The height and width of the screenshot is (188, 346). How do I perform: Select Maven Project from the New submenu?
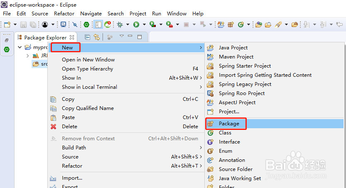pyautogui.click(x=275, y=57)
